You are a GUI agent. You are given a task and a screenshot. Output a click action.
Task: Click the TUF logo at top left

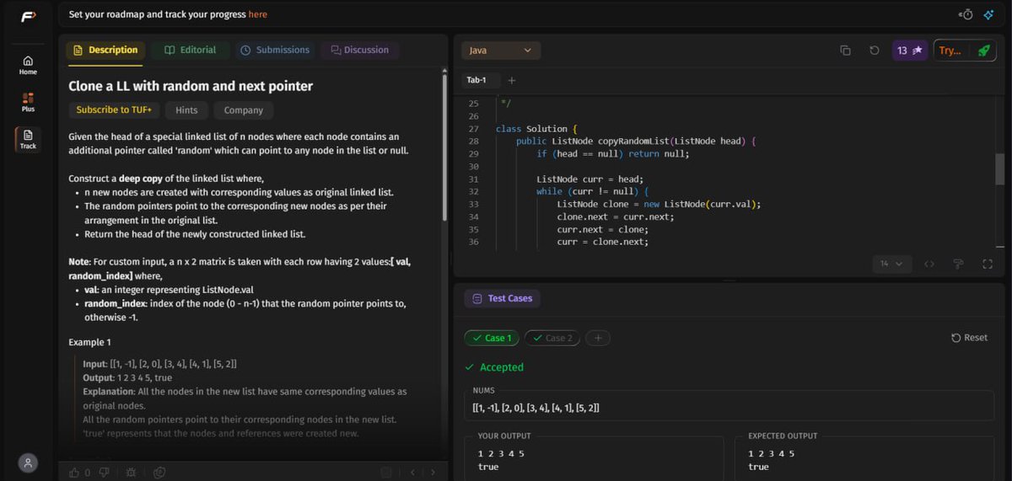click(28, 15)
